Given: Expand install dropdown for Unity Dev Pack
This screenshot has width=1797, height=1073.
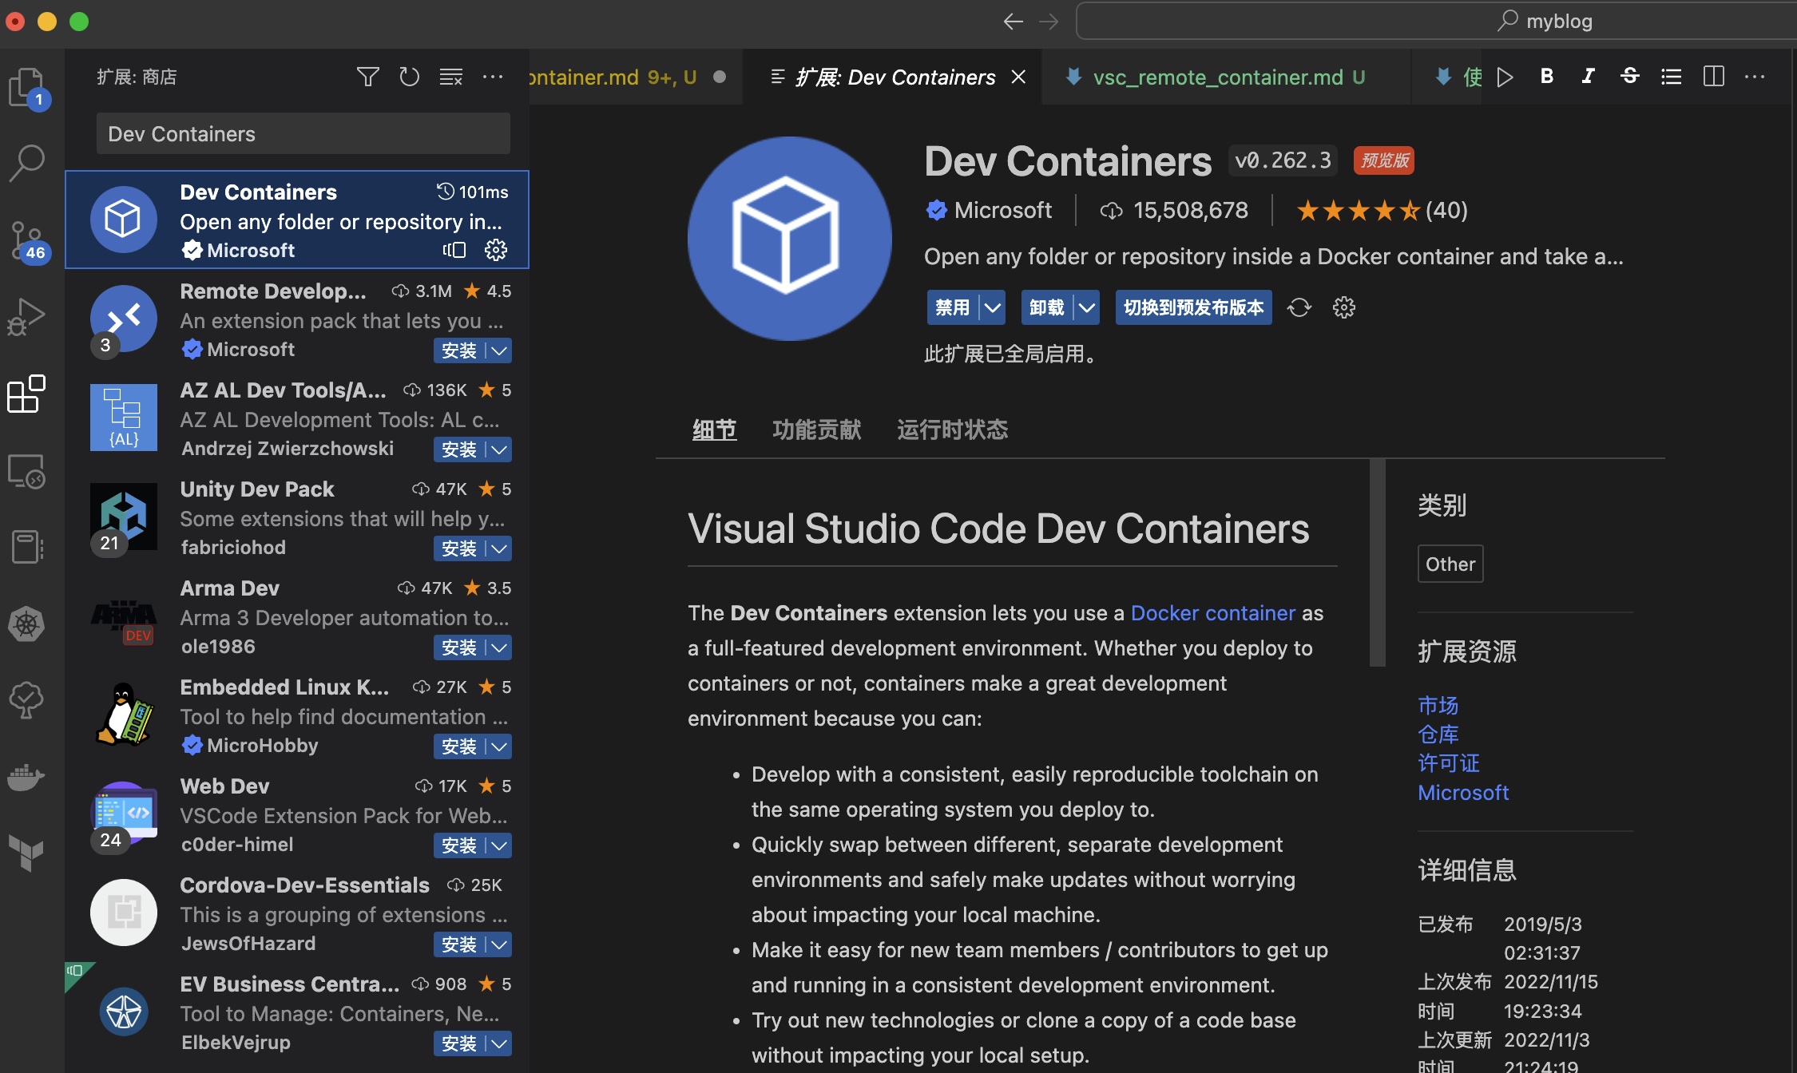Looking at the screenshot, I should pyautogui.click(x=499, y=548).
